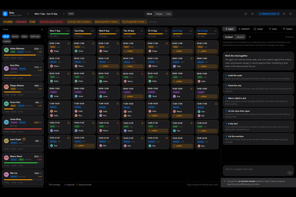Open the Ledger panel tab
296x197 pixels.
point(259,29)
